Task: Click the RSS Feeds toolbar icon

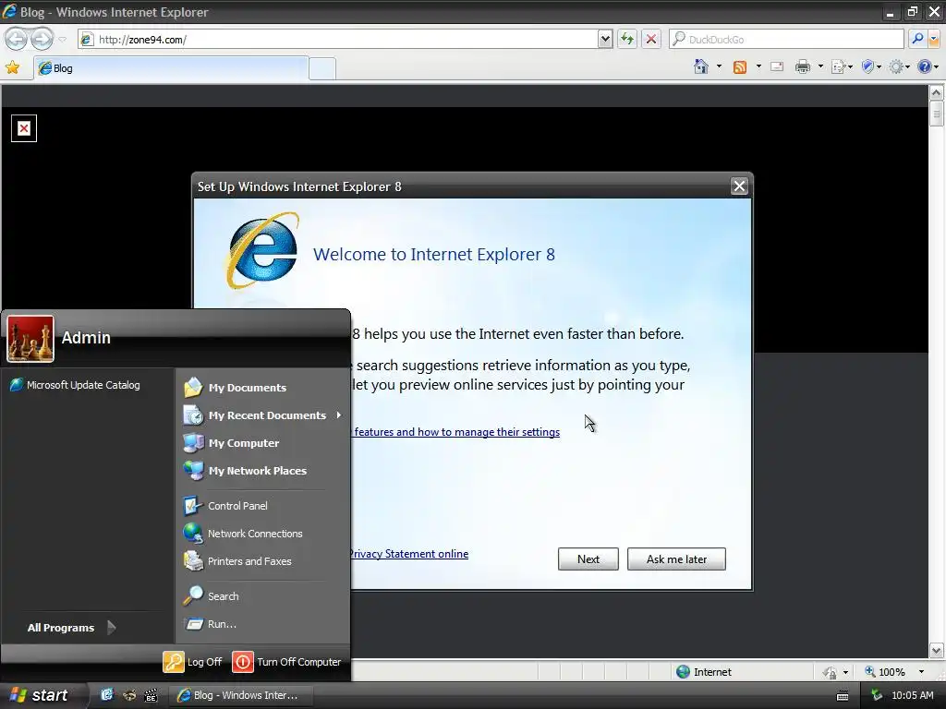Action: pos(740,66)
